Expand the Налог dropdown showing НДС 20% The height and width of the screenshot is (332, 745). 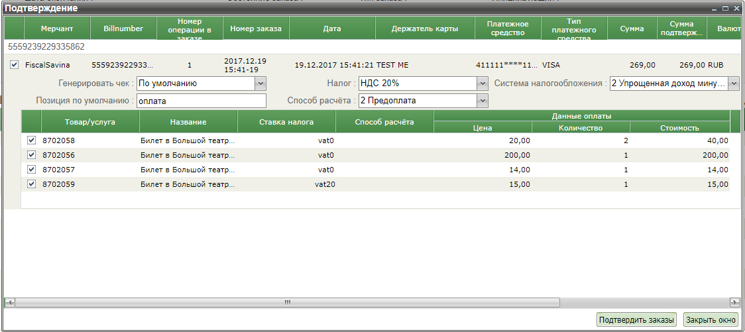483,83
